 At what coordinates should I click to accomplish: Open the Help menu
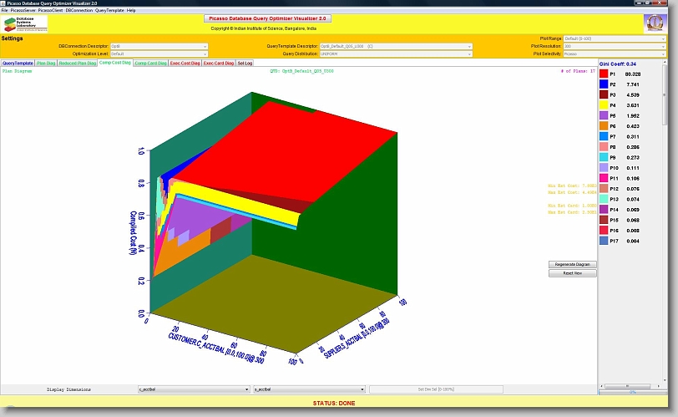tap(131, 10)
